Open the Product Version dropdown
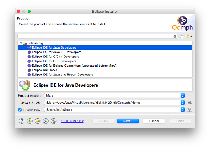The height and width of the screenshot is (149, 210). 114,95
